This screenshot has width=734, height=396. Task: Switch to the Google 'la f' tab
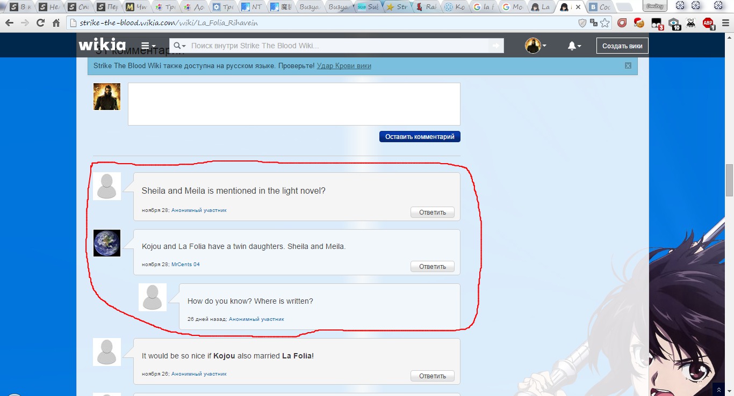(482, 7)
